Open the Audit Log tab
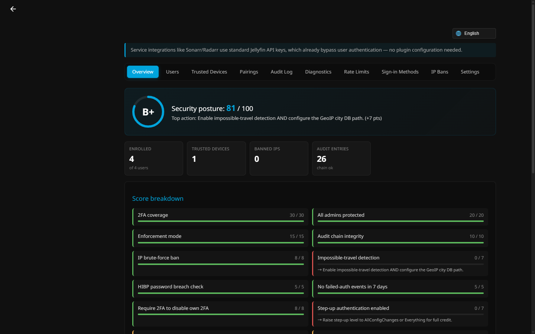 pos(282,72)
